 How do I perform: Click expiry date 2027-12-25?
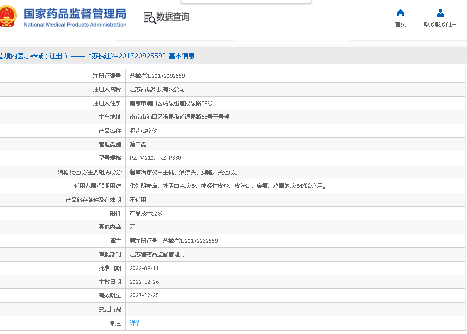144,295
